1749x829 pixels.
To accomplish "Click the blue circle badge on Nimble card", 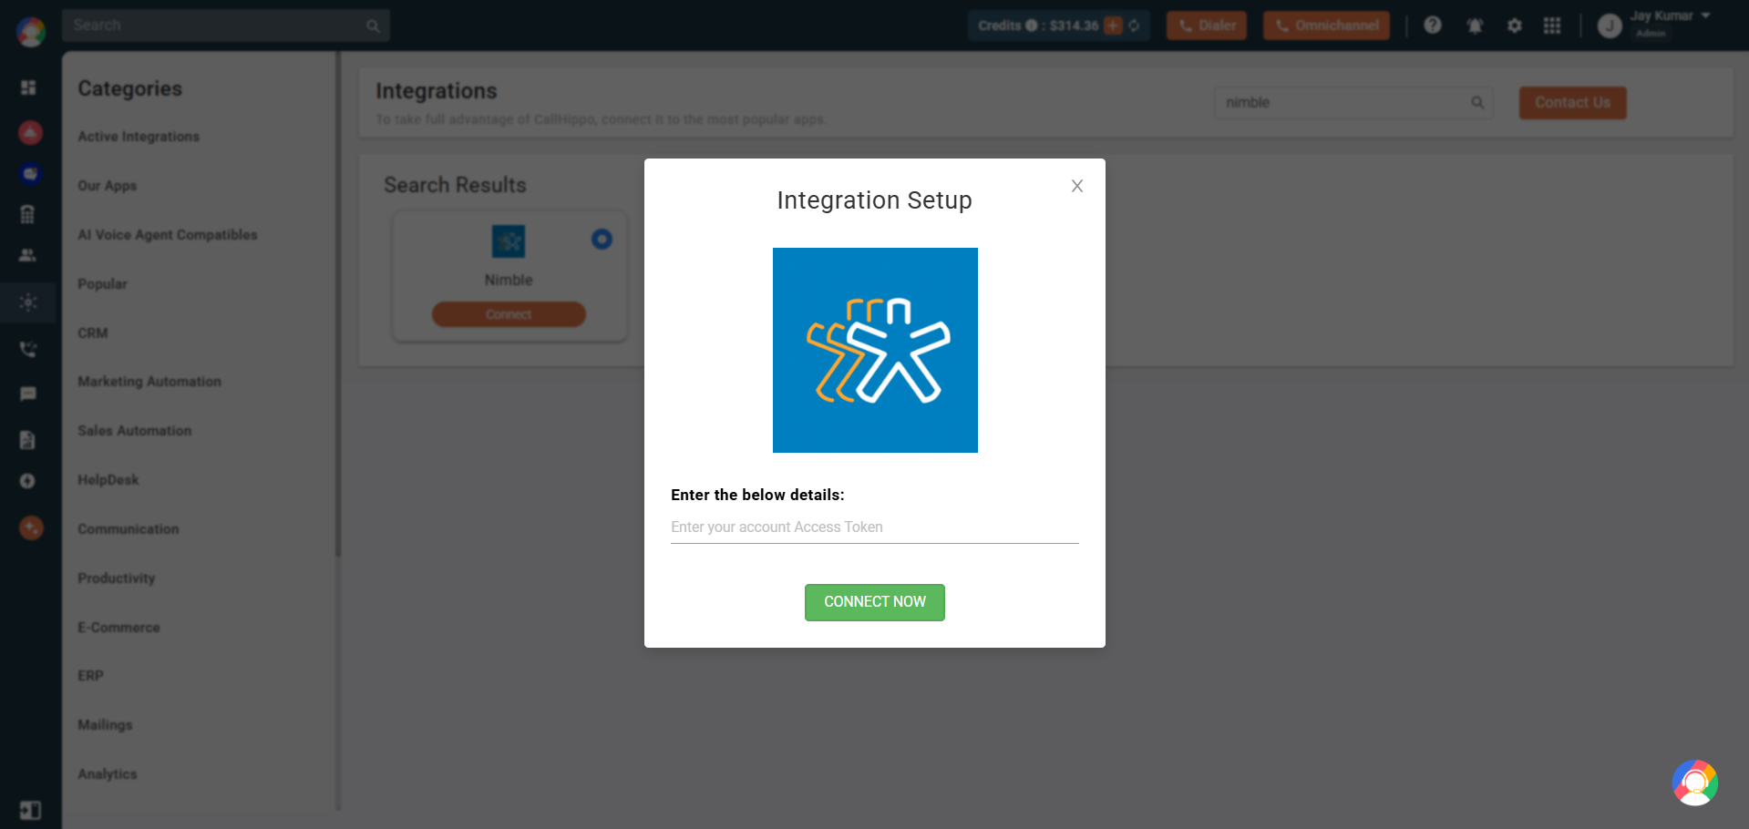I will click(602, 240).
